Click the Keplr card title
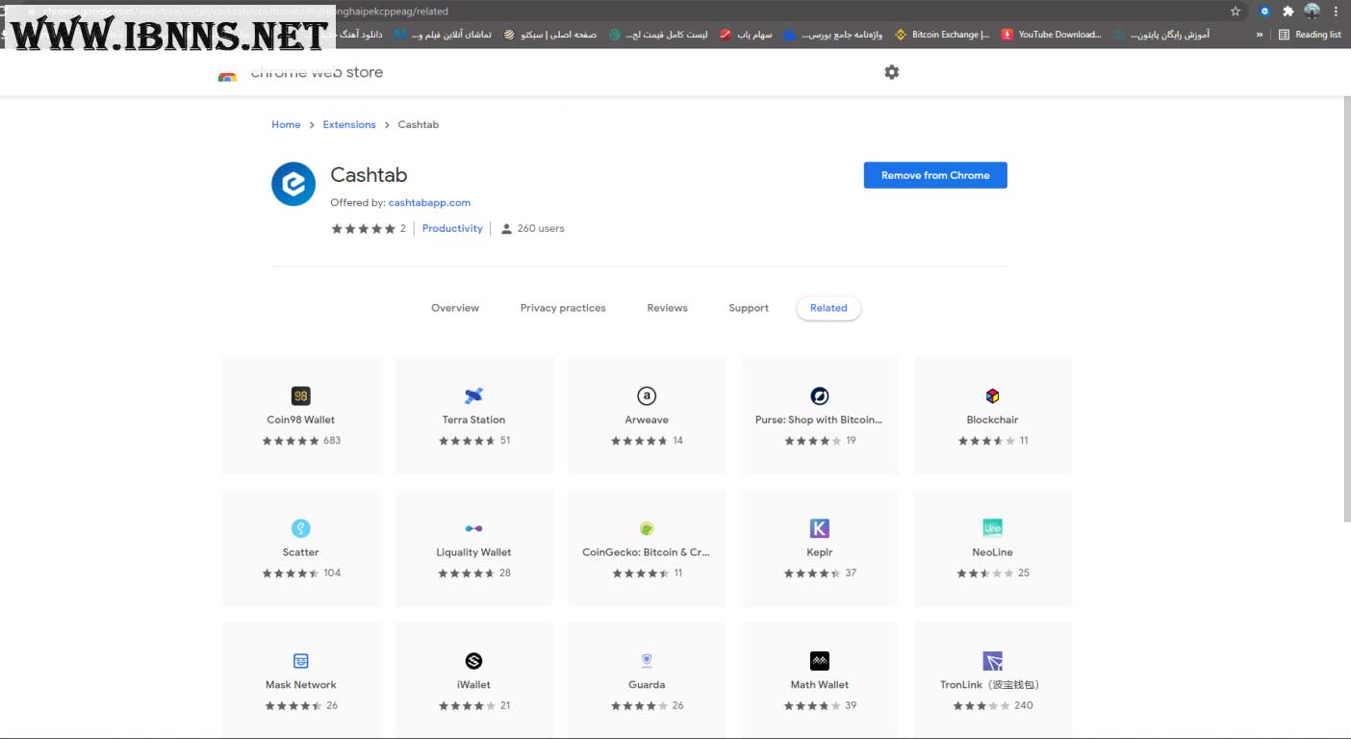This screenshot has width=1351, height=739. coord(820,552)
